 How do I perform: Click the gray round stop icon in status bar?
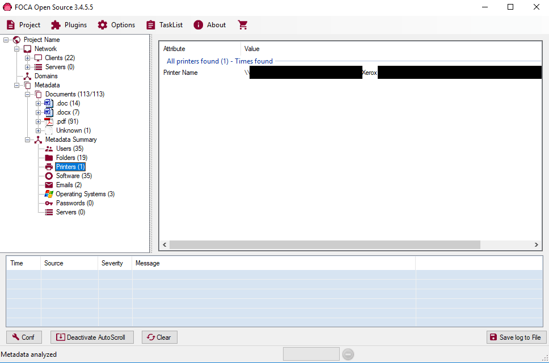[348, 354]
